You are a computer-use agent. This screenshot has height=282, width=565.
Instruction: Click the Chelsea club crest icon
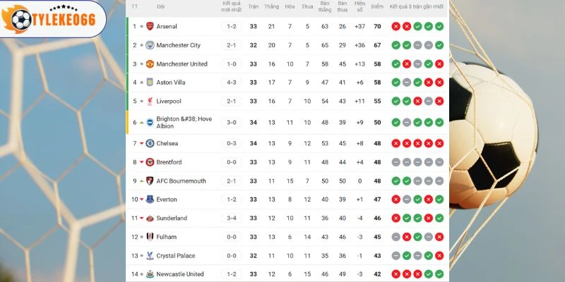(x=149, y=143)
